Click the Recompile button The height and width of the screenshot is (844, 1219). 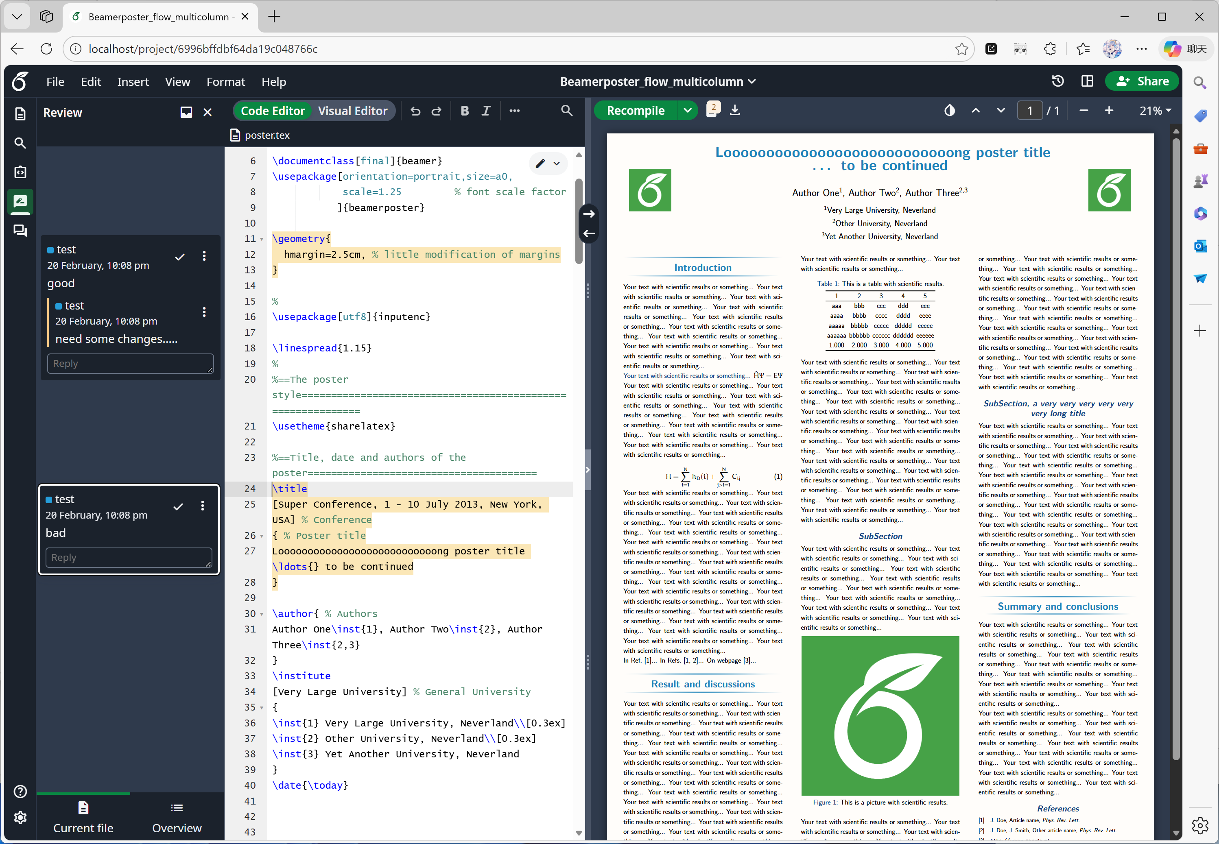click(635, 111)
